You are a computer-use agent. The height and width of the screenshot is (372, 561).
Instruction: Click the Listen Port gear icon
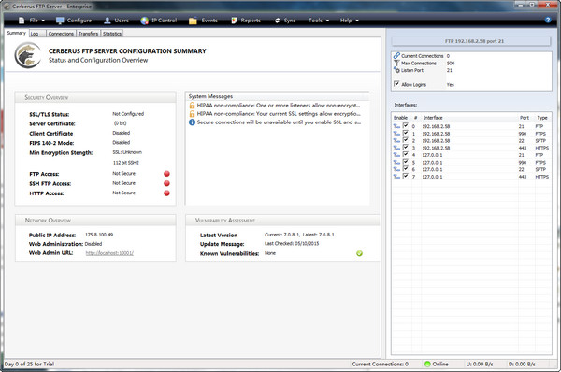tap(396, 70)
